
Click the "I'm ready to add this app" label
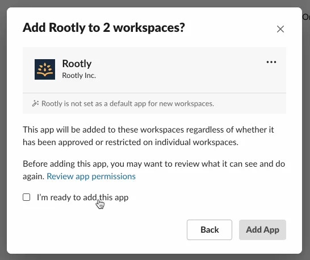[83, 197]
